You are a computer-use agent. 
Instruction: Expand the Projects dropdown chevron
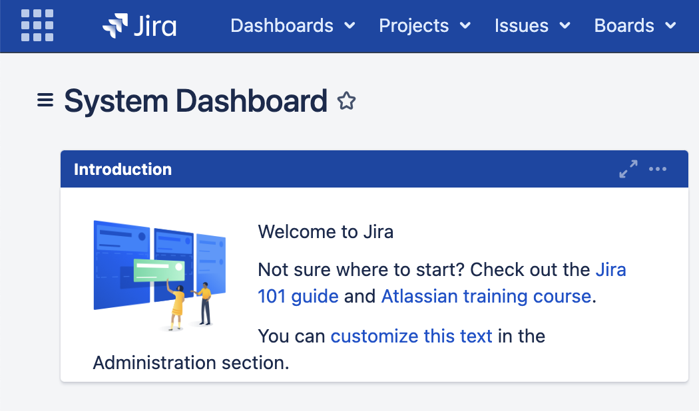click(x=467, y=26)
